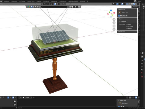Click the zoom magnifier viewport button
Screen dimensions: 145x109
pos(114,19)
